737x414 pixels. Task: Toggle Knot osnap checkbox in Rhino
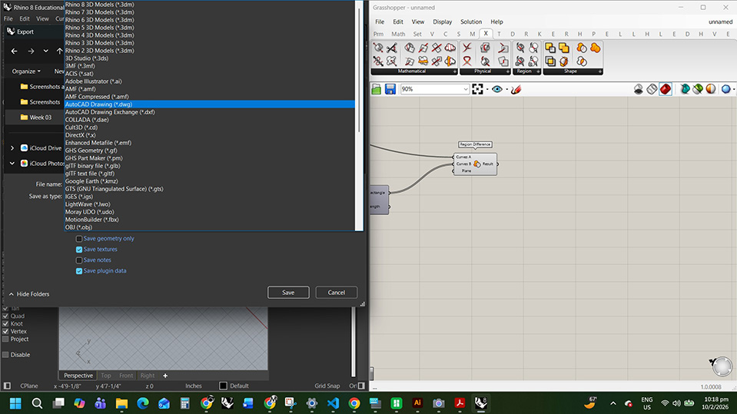tap(5, 324)
